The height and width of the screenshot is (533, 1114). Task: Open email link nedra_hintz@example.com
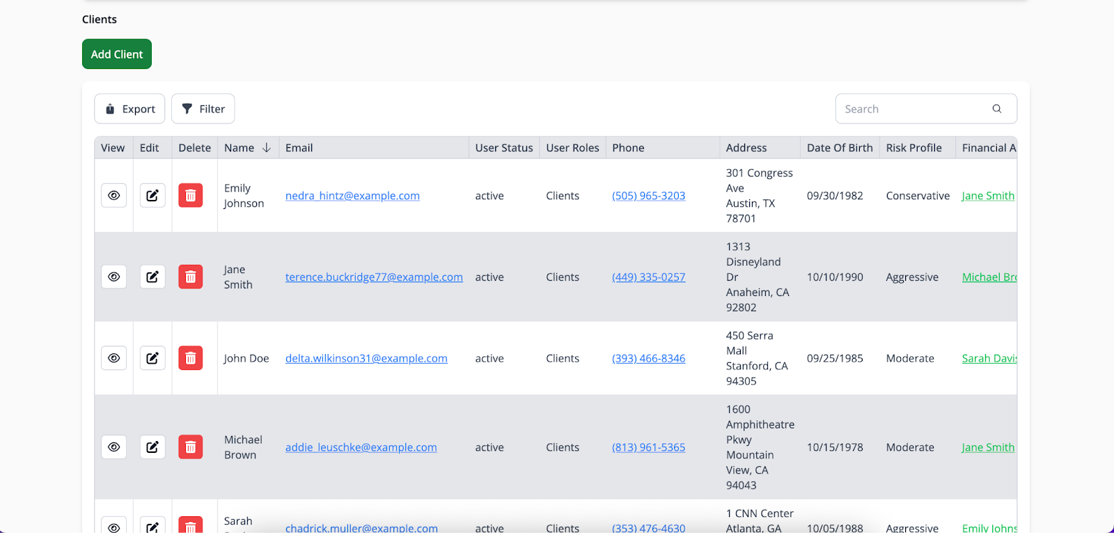point(352,196)
